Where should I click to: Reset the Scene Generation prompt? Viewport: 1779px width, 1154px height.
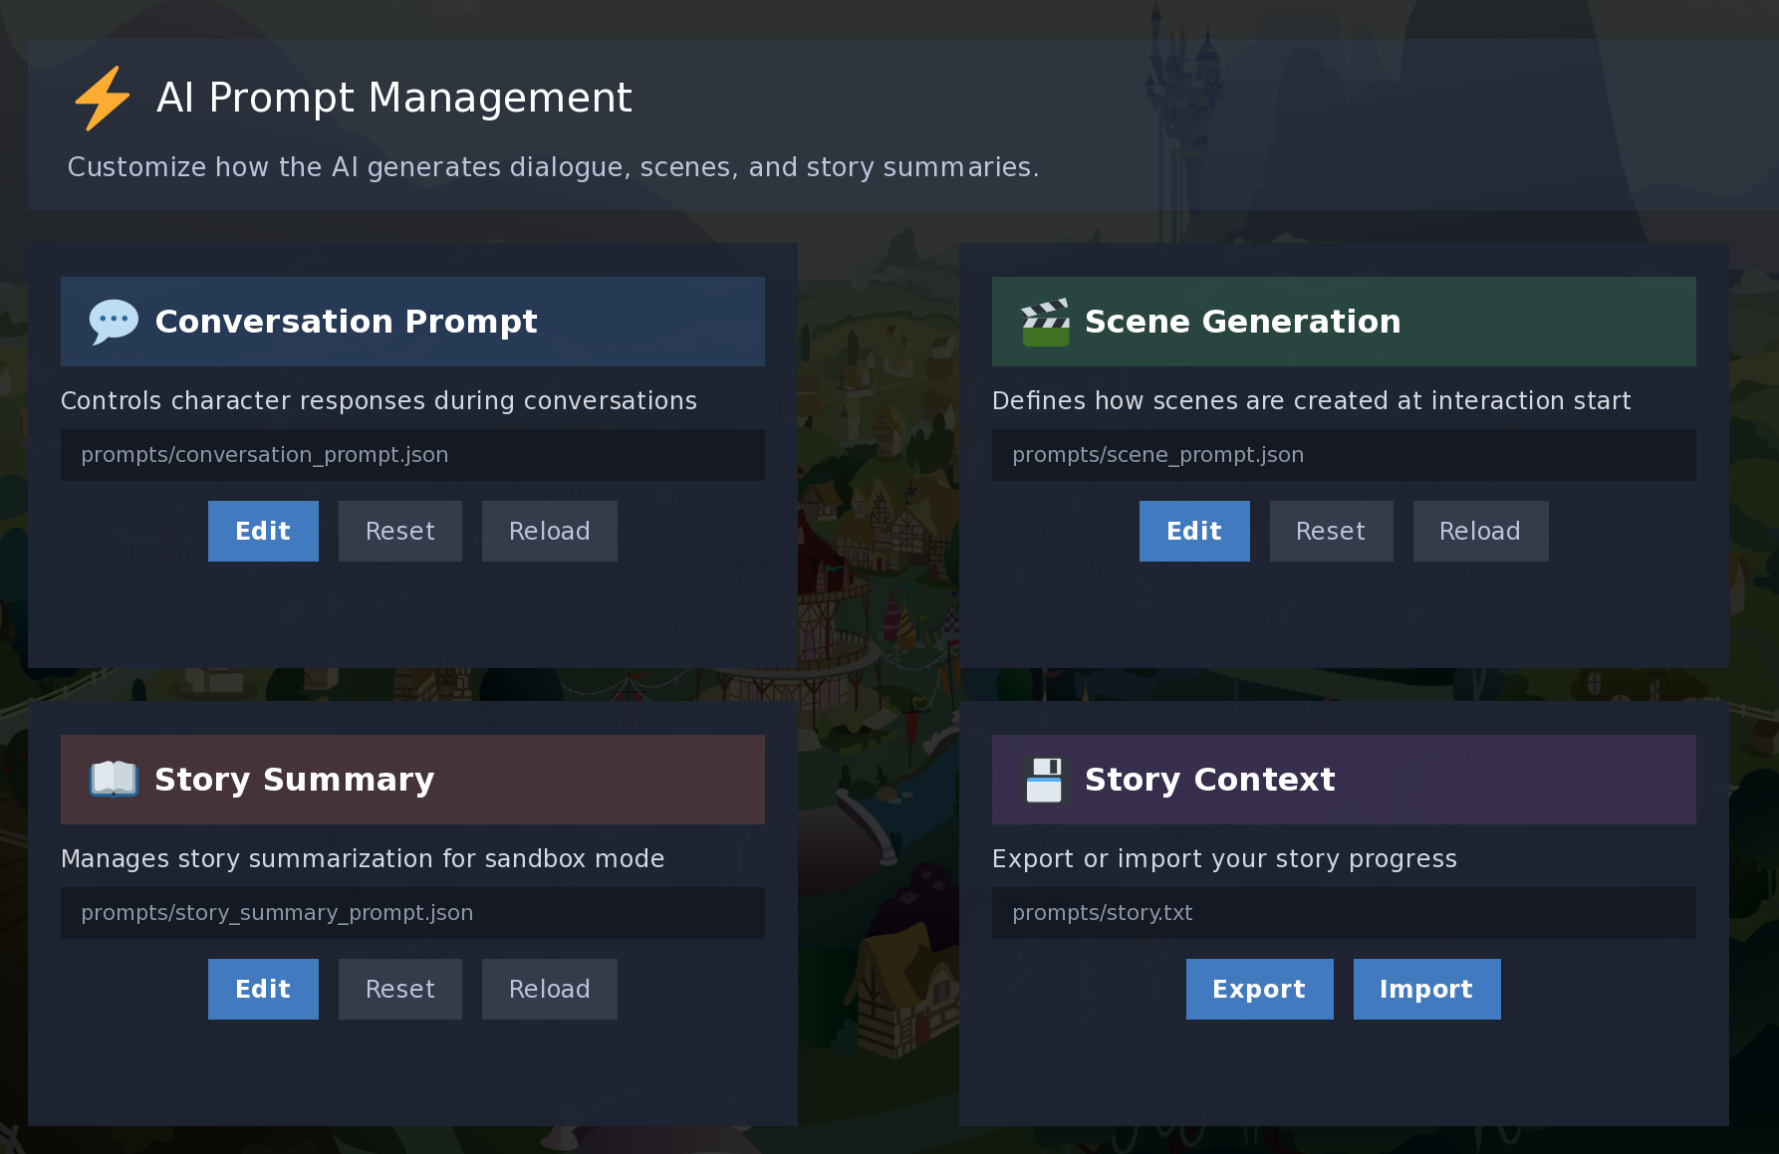1331,531
